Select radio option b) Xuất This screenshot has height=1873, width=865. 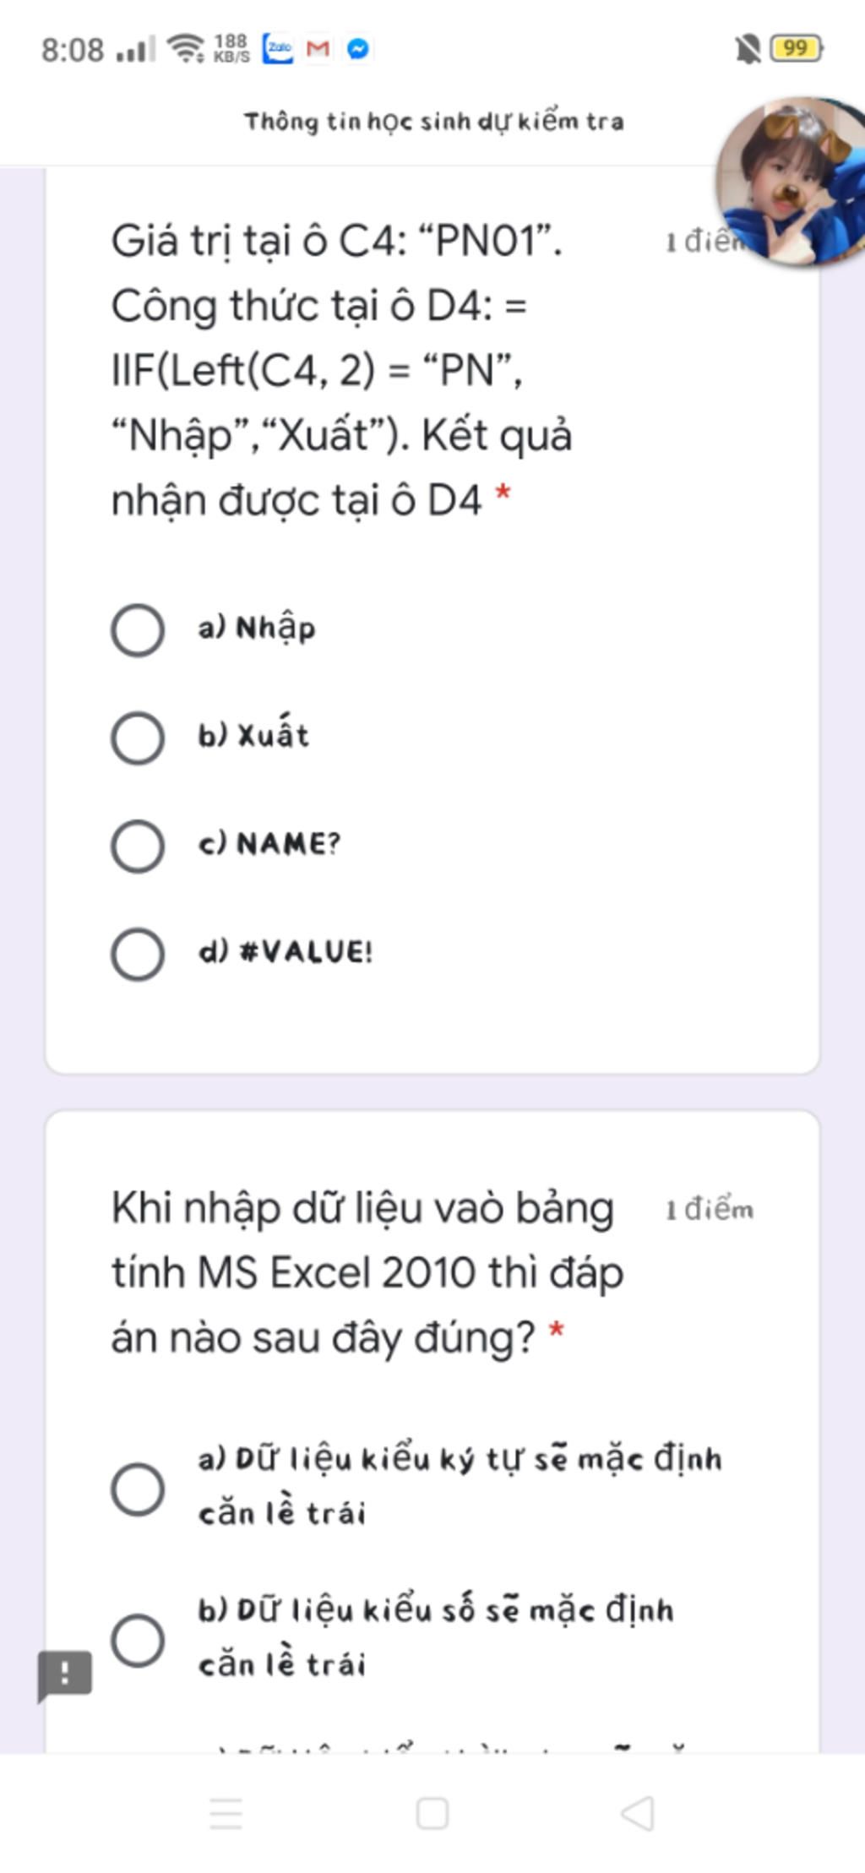click(x=138, y=738)
